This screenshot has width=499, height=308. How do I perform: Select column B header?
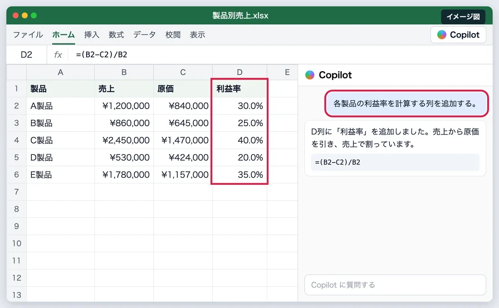pyautogui.click(x=124, y=72)
